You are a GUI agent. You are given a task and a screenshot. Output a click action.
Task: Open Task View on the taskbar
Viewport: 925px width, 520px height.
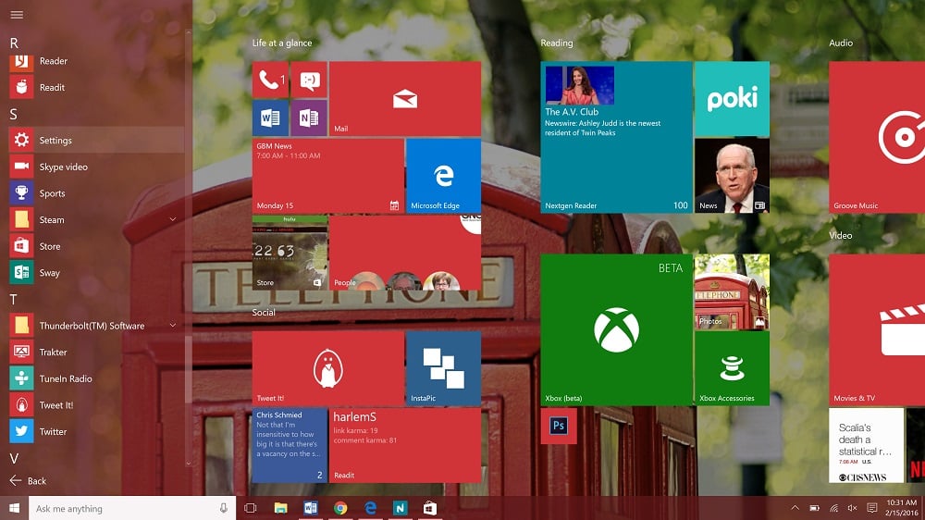[250, 508]
